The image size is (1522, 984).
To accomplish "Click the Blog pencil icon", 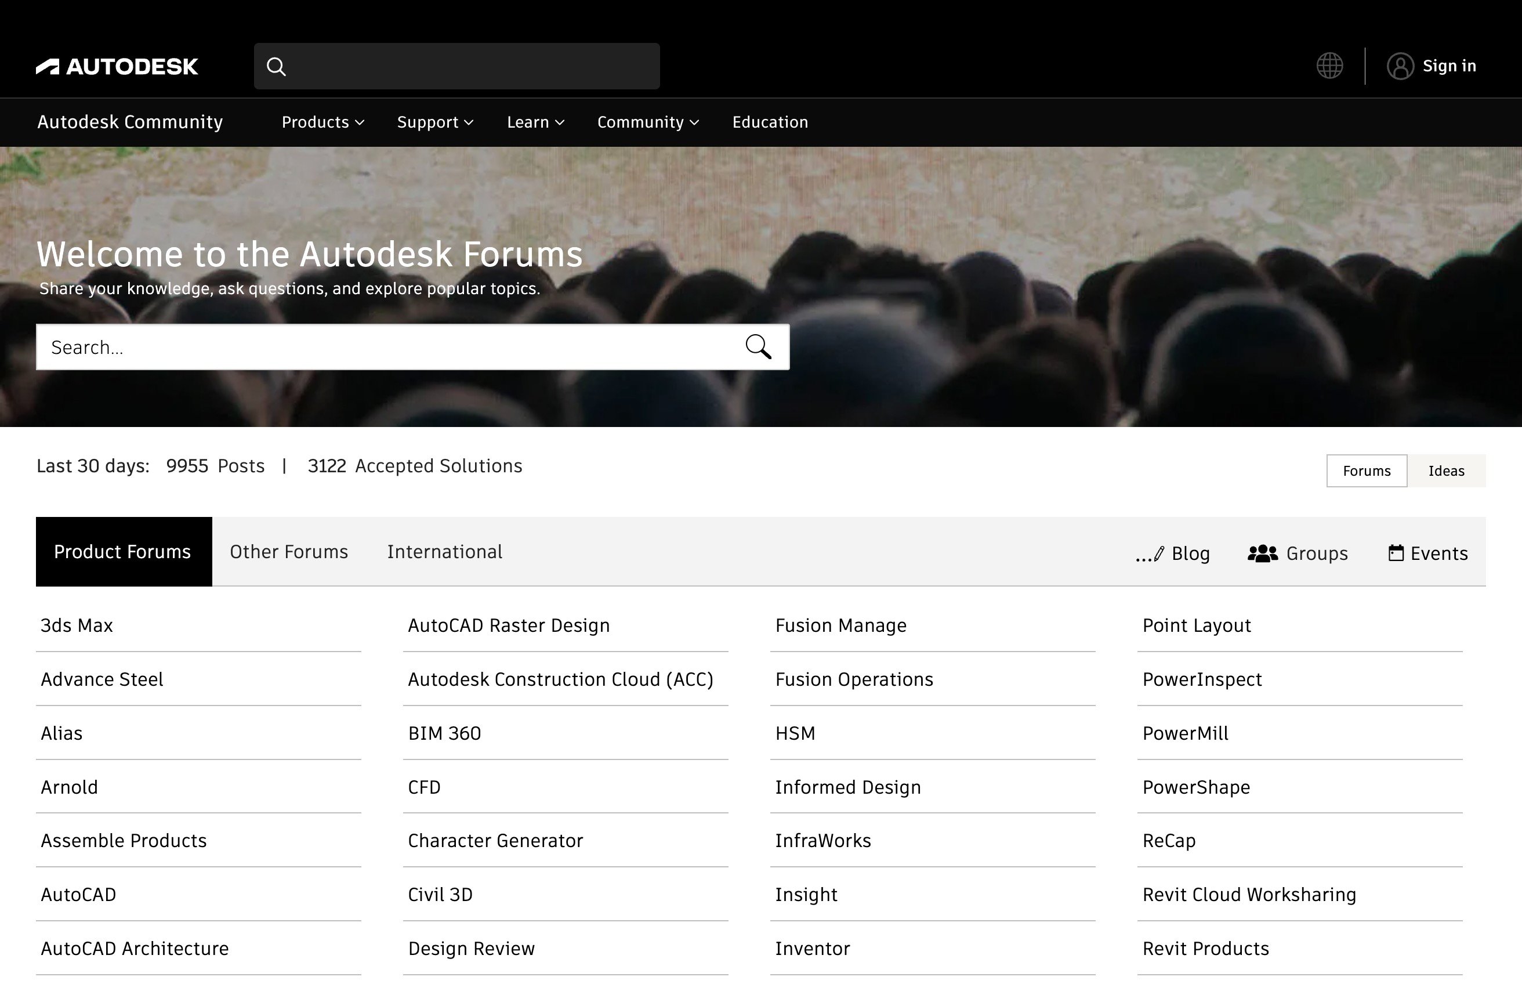I will point(1150,553).
